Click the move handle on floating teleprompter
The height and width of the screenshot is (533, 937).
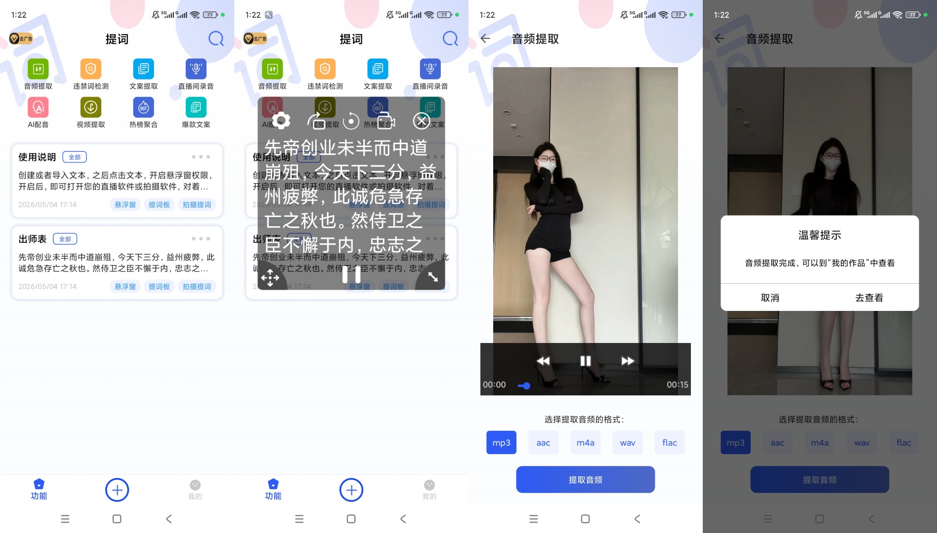[x=270, y=277]
